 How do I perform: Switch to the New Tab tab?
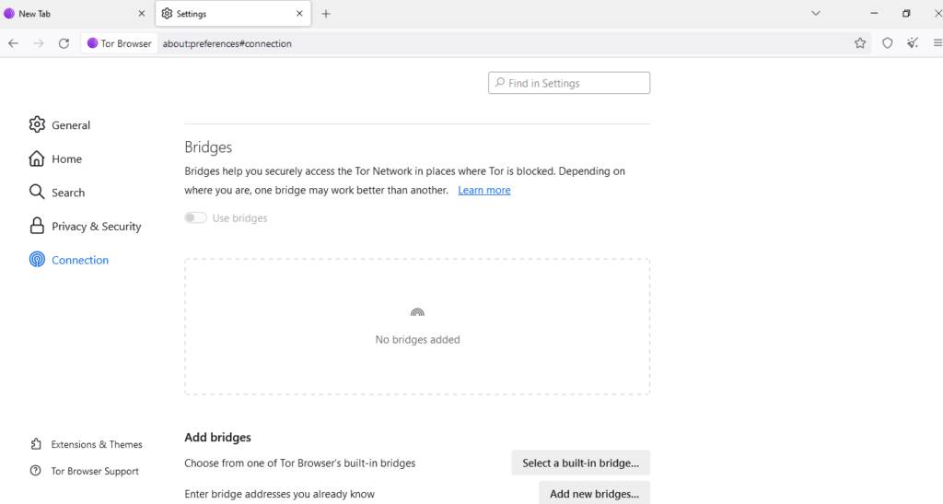[74, 13]
